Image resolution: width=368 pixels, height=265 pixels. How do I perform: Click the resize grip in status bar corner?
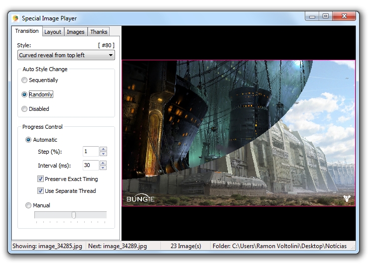pyautogui.click(x=353, y=247)
